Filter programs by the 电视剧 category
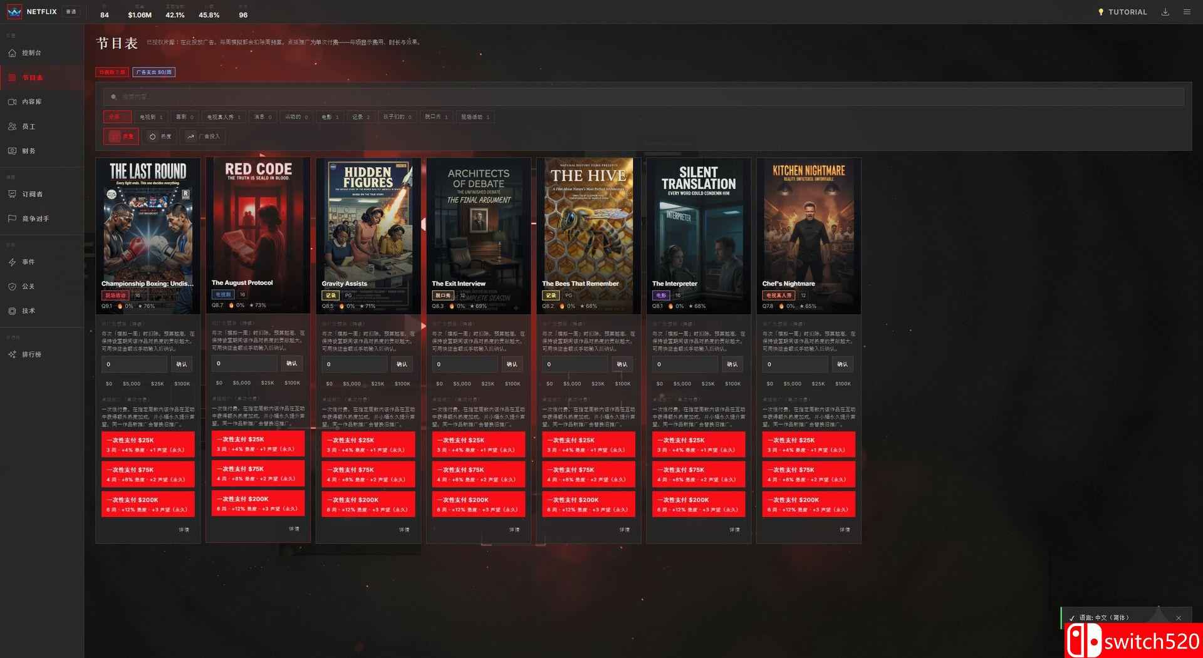Image resolution: width=1203 pixels, height=658 pixels. (151, 117)
